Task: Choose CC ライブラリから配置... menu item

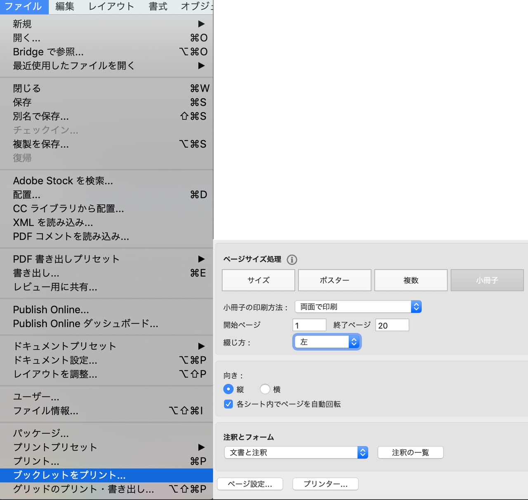Action: tap(106, 209)
